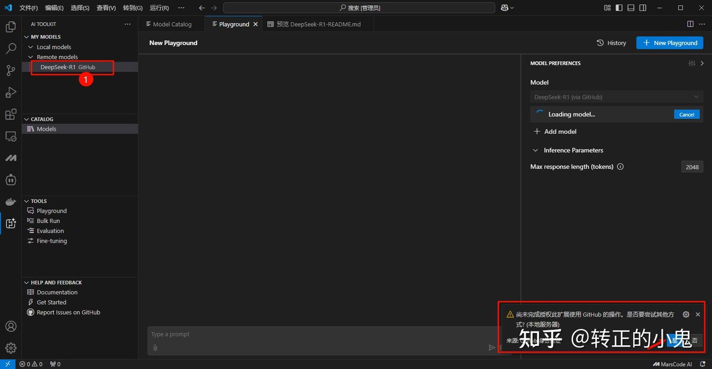Open the Extensions view icon
The image size is (712, 369).
click(10, 115)
